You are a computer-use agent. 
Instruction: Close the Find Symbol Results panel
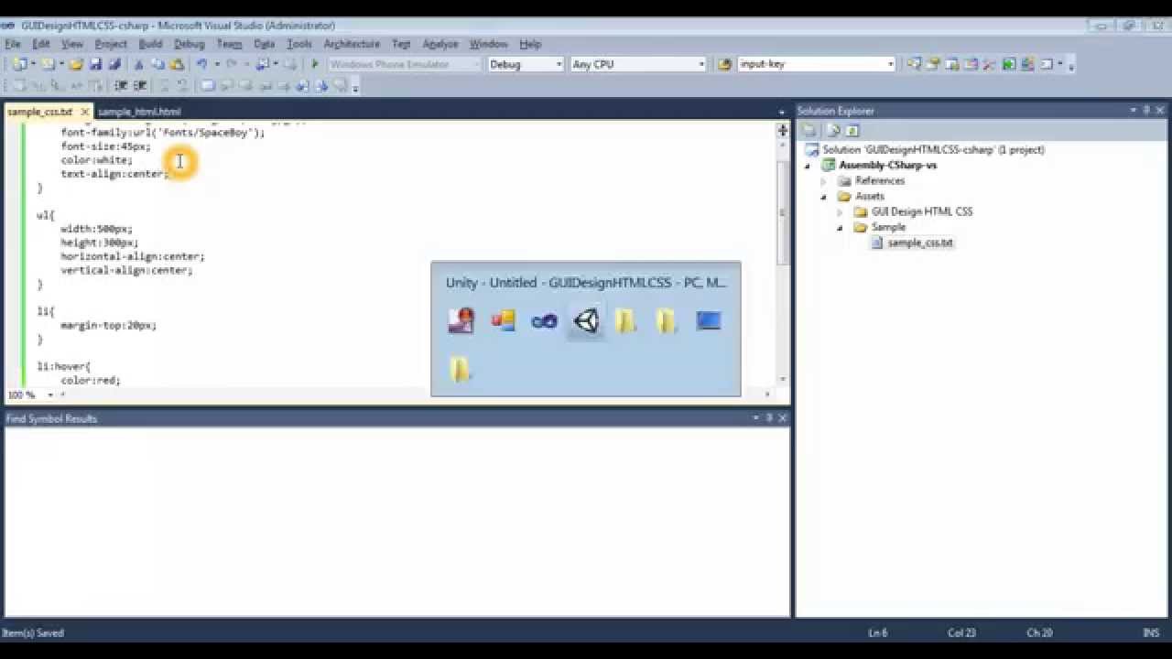pyautogui.click(x=783, y=418)
